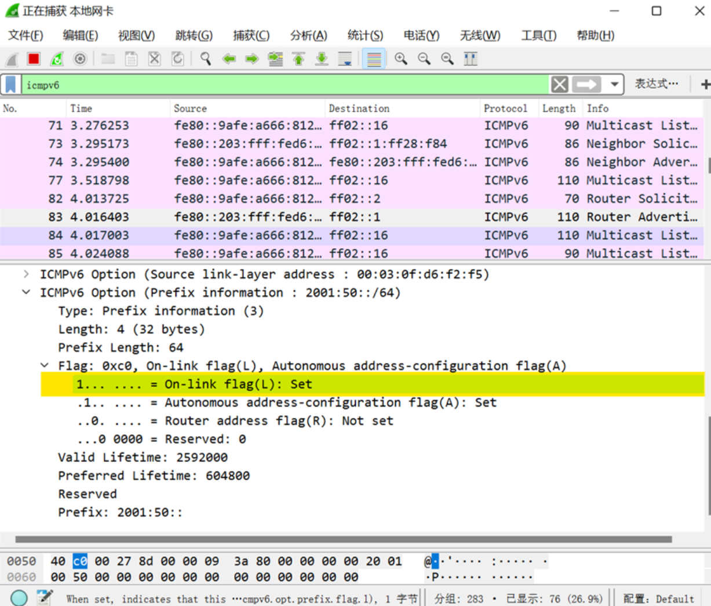The width and height of the screenshot is (711, 606).
Task: Open the 工具(T) menu
Action: coord(539,35)
